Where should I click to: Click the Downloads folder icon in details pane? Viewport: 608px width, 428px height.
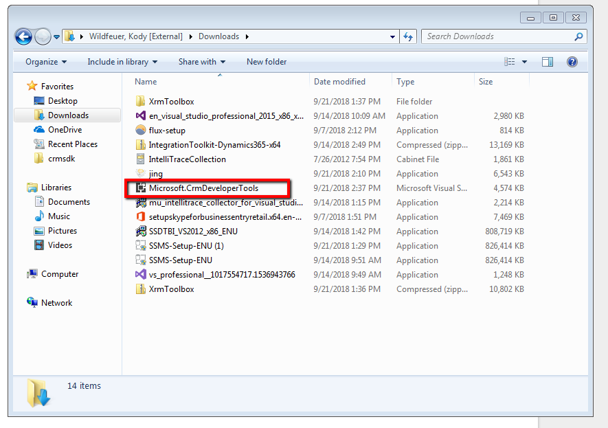[38, 393]
